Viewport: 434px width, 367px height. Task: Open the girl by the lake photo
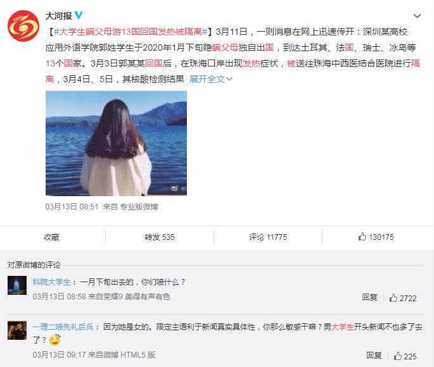116,144
